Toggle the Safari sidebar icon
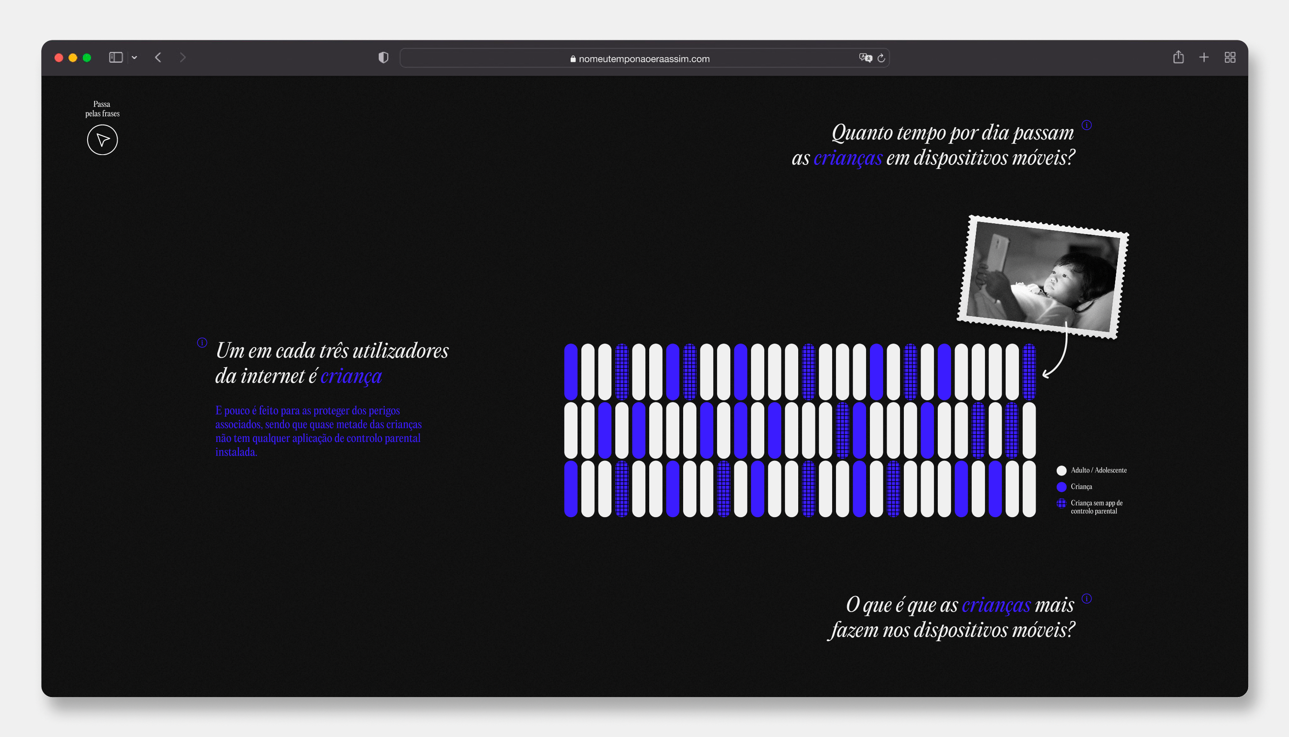 pos(116,58)
